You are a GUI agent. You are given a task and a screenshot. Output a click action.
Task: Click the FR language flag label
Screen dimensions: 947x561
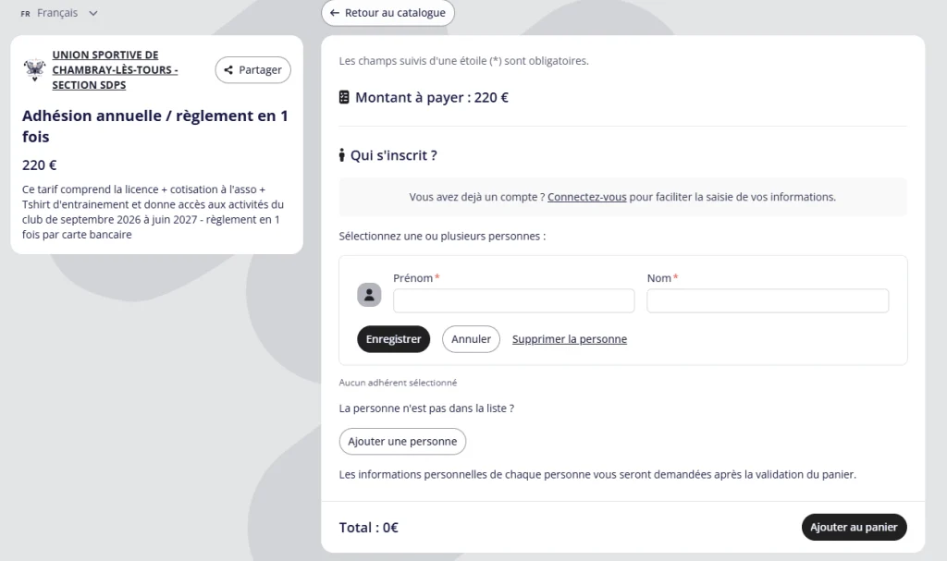(x=25, y=13)
